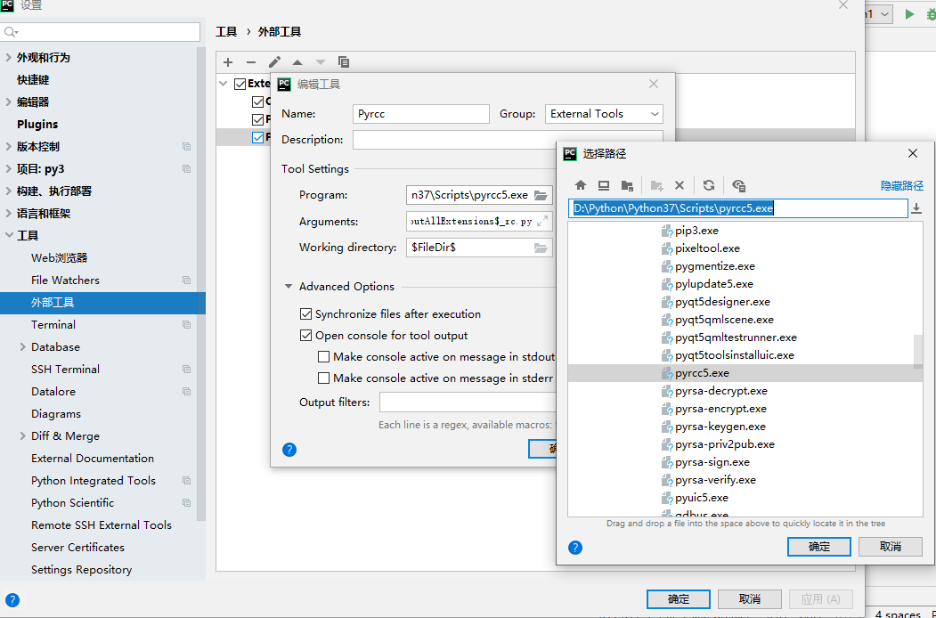Image resolution: width=936 pixels, height=618 pixels.
Task: Expand 外观和行为 settings section
Action: click(8, 57)
